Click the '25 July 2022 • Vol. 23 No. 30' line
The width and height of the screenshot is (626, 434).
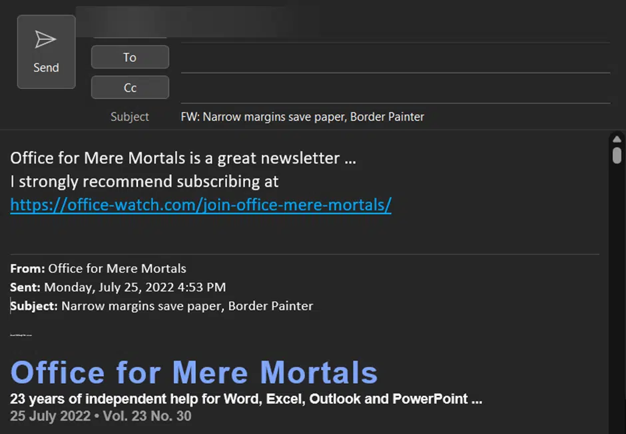point(101,416)
